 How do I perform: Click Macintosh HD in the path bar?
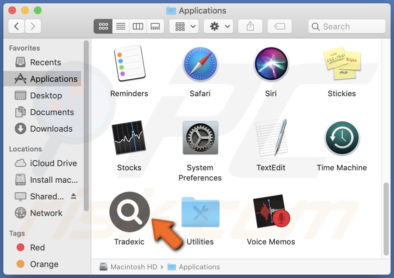click(128, 267)
